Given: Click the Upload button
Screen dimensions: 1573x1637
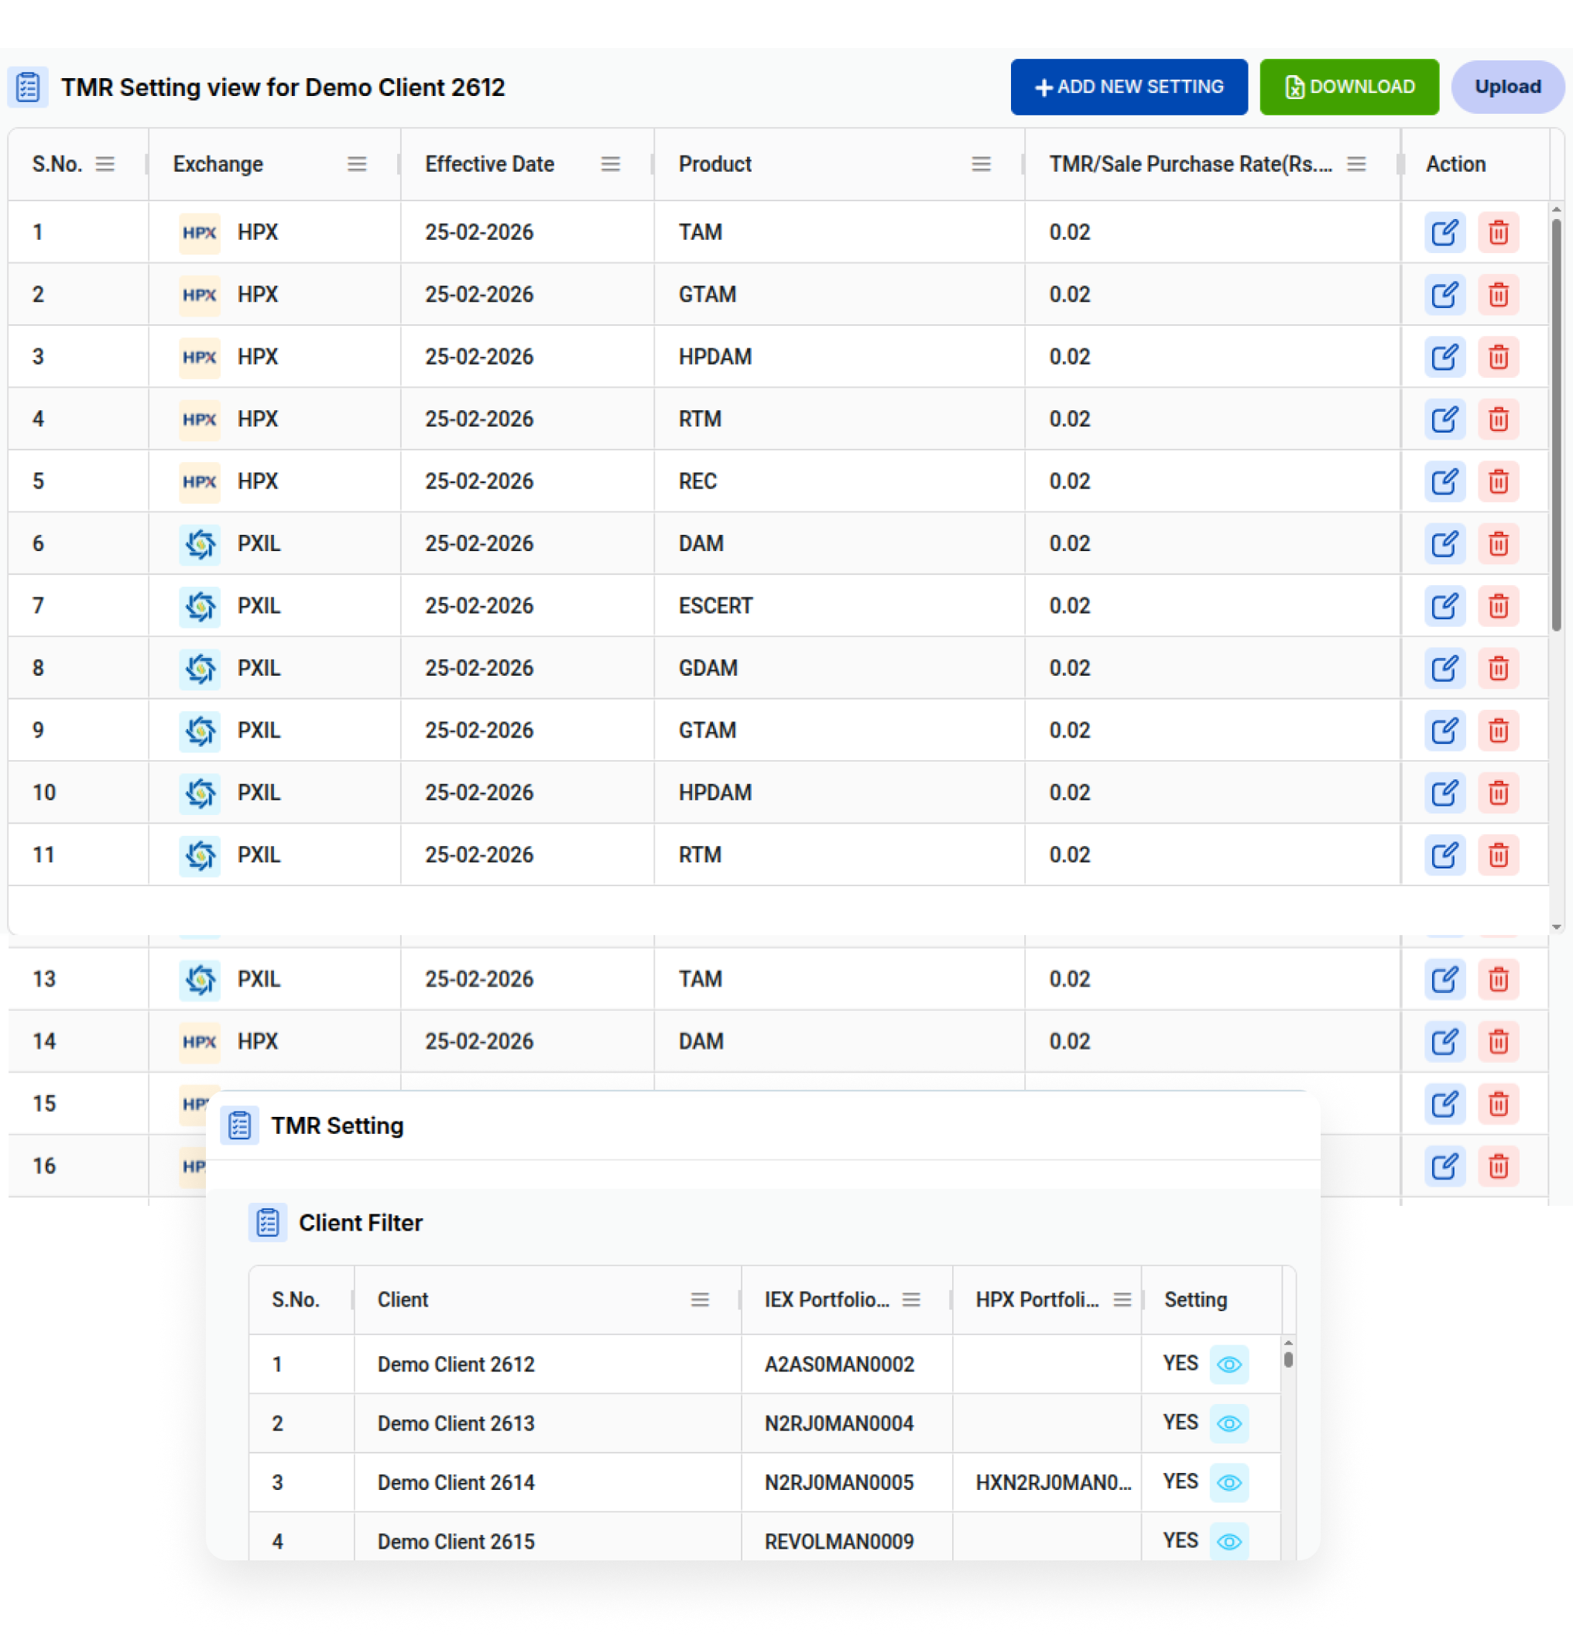Looking at the screenshot, I should [x=1507, y=86].
